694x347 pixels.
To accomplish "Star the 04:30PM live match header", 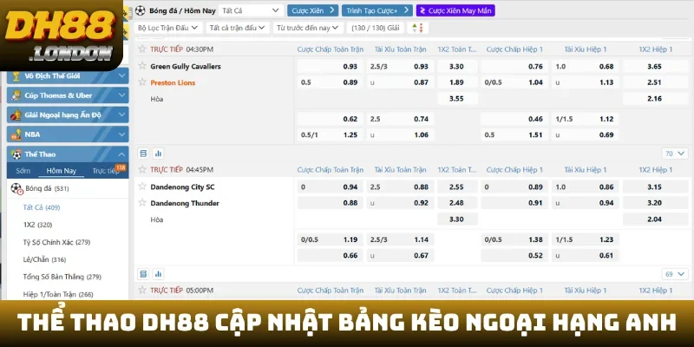I will coord(142,49).
